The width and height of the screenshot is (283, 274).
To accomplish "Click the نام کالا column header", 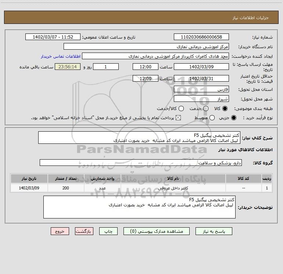I will point(173,178).
